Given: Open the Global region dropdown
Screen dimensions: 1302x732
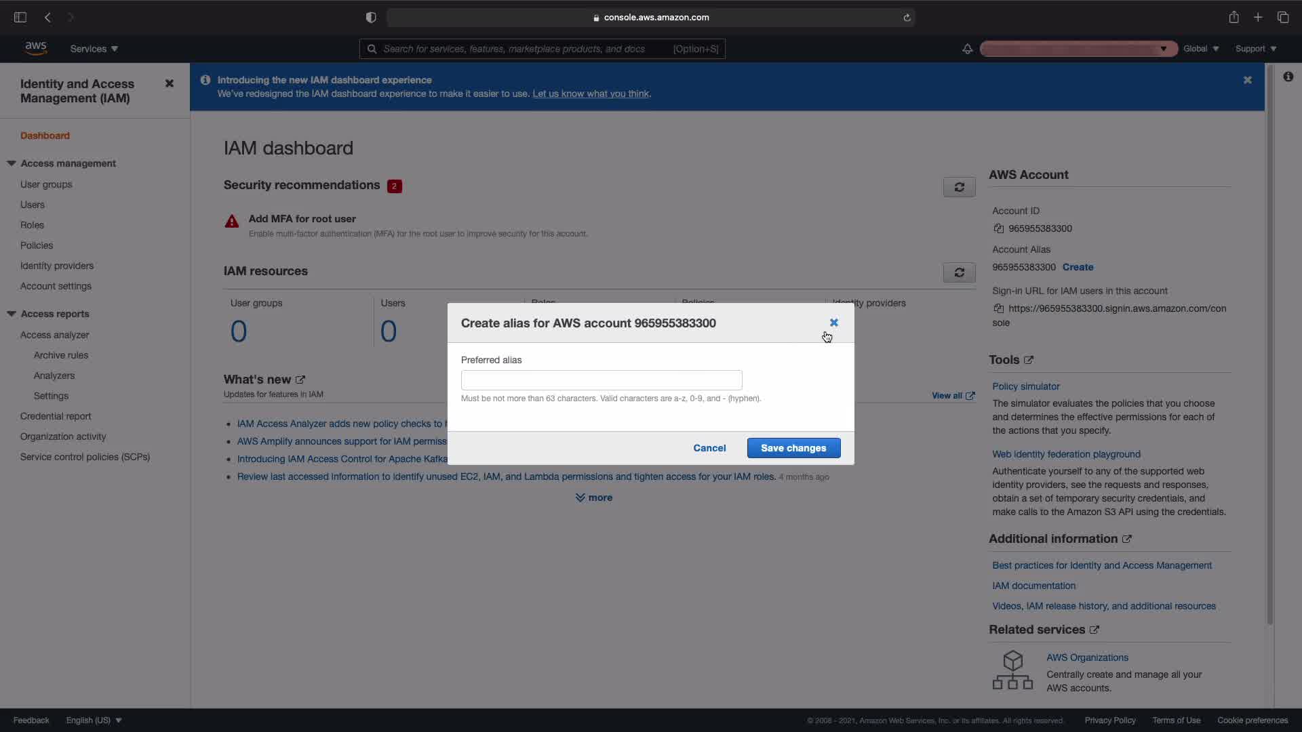Looking at the screenshot, I should [x=1200, y=49].
